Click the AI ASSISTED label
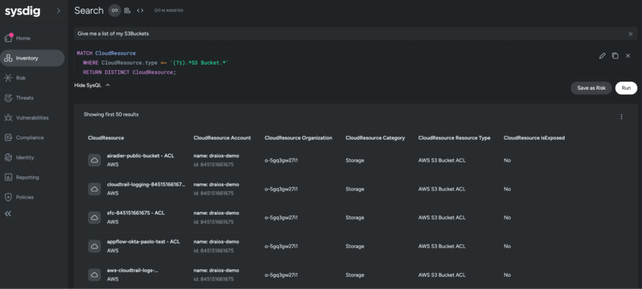This screenshot has width=642, height=289. (169, 11)
